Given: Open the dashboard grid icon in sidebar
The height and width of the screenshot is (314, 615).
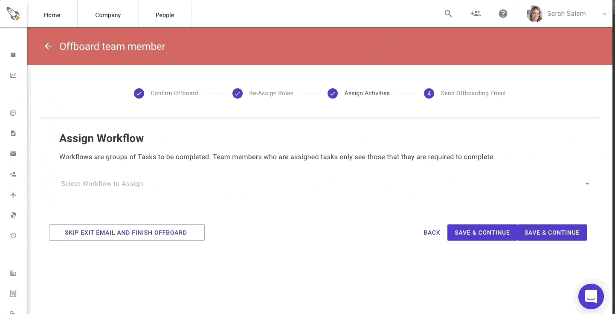Looking at the screenshot, I should pyautogui.click(x=13, y=55).
